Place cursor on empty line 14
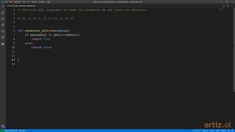 pyautogui.click(x=118, y=64)
